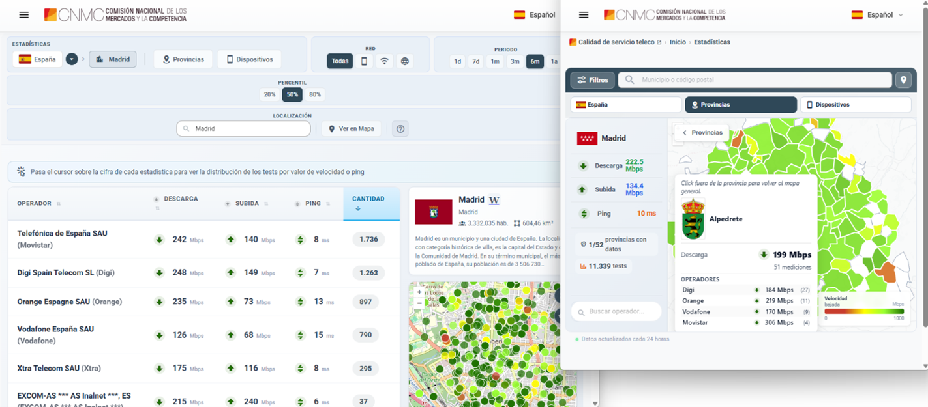Image resolution: width=928 pixels, height=407 pixels.
Task: Select the globe network filter icon
Action: tap(405, 61)
